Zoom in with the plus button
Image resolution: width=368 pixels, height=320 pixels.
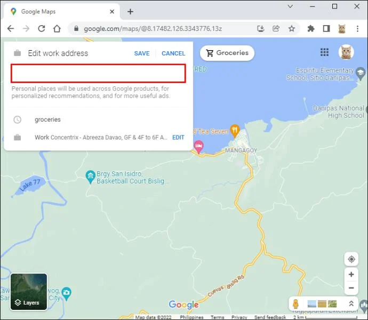coord(351,274)
